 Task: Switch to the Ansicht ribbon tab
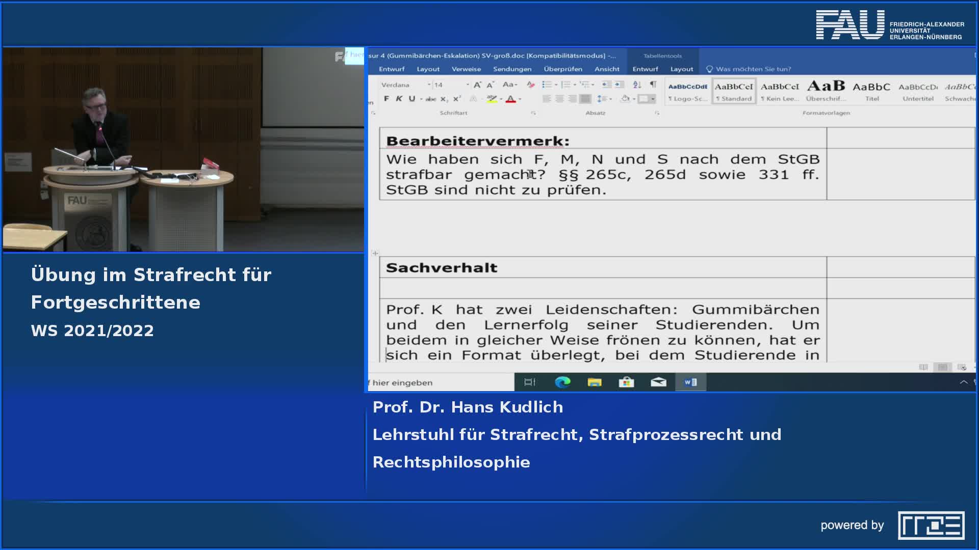(606, 69)
